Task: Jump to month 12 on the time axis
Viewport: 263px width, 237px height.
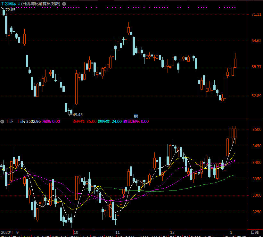Action: (172, 233)
